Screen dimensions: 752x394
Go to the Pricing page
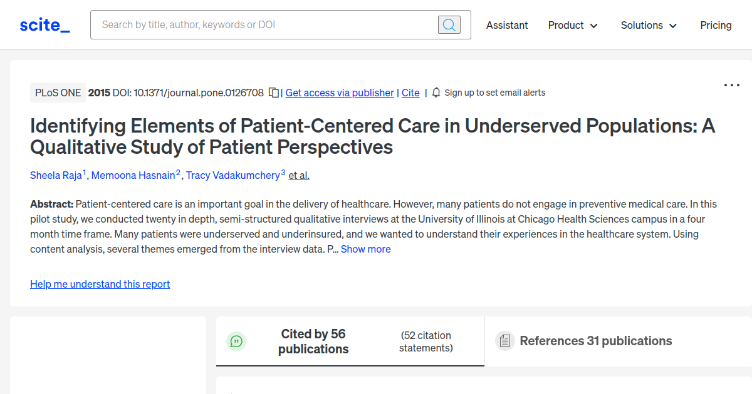(x=716, y=25)
